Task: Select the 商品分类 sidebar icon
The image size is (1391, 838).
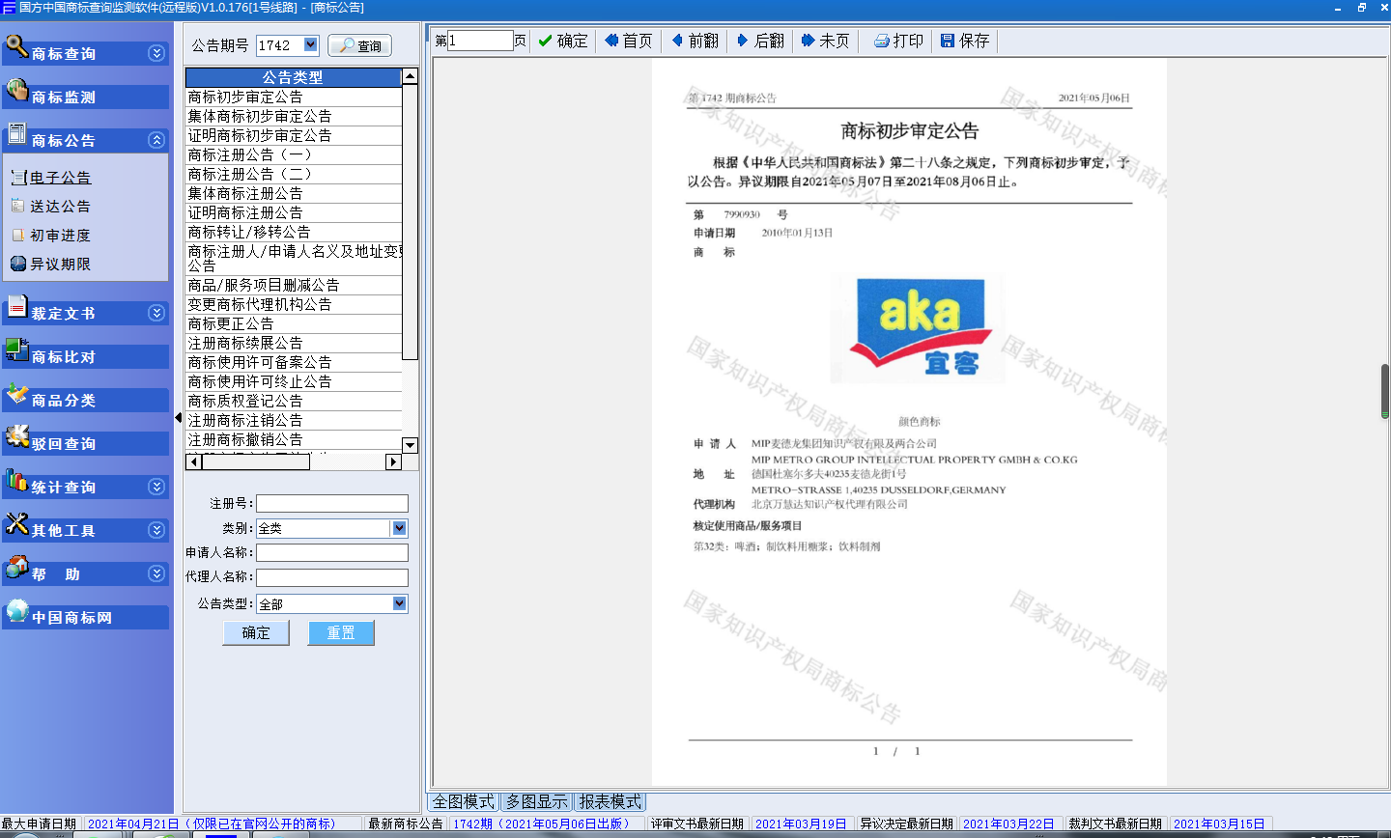Action: (16, 394)
